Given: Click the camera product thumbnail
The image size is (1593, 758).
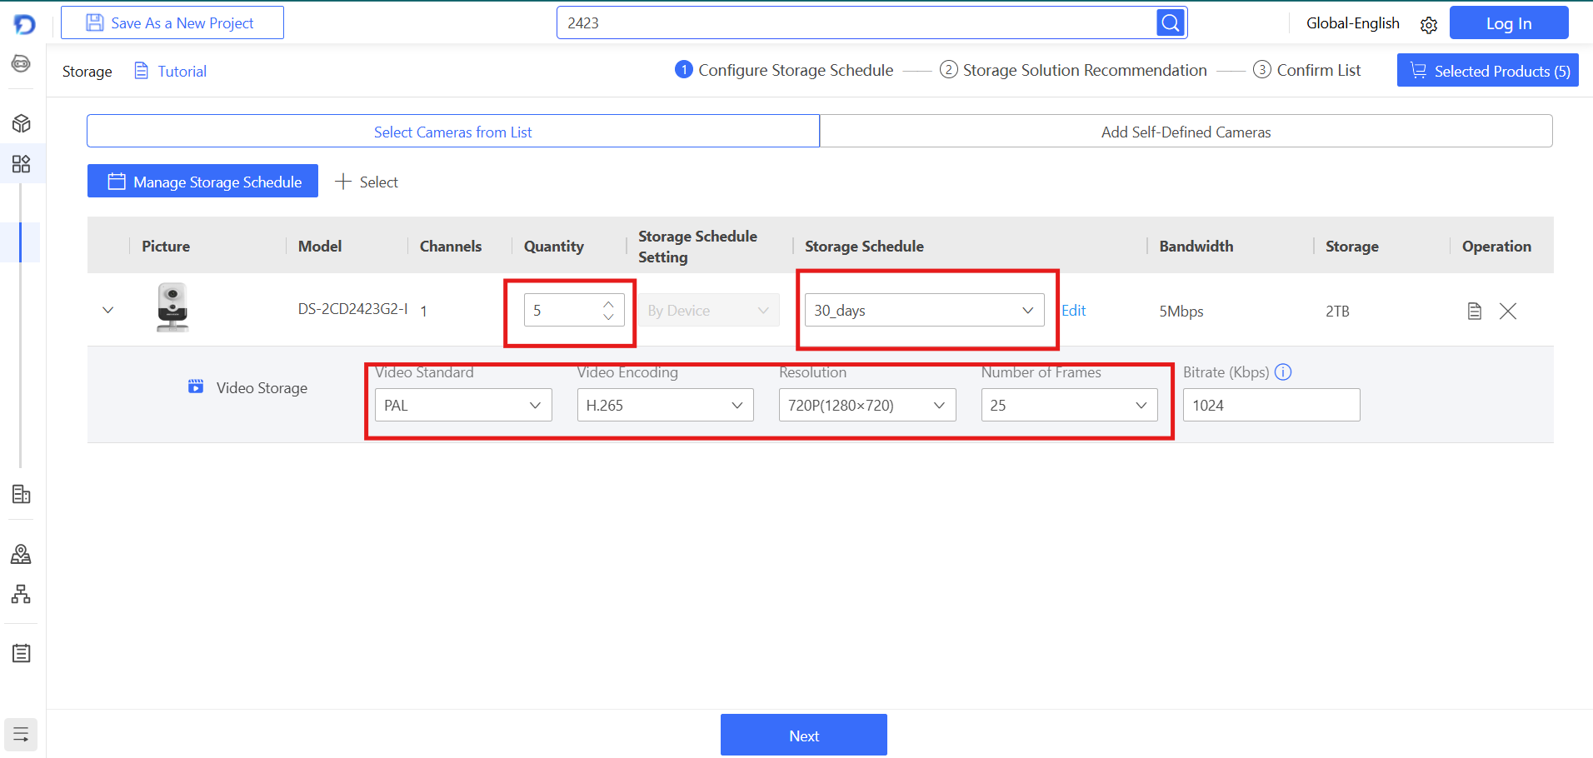Looking at the screenshot, I should (172, 307).
